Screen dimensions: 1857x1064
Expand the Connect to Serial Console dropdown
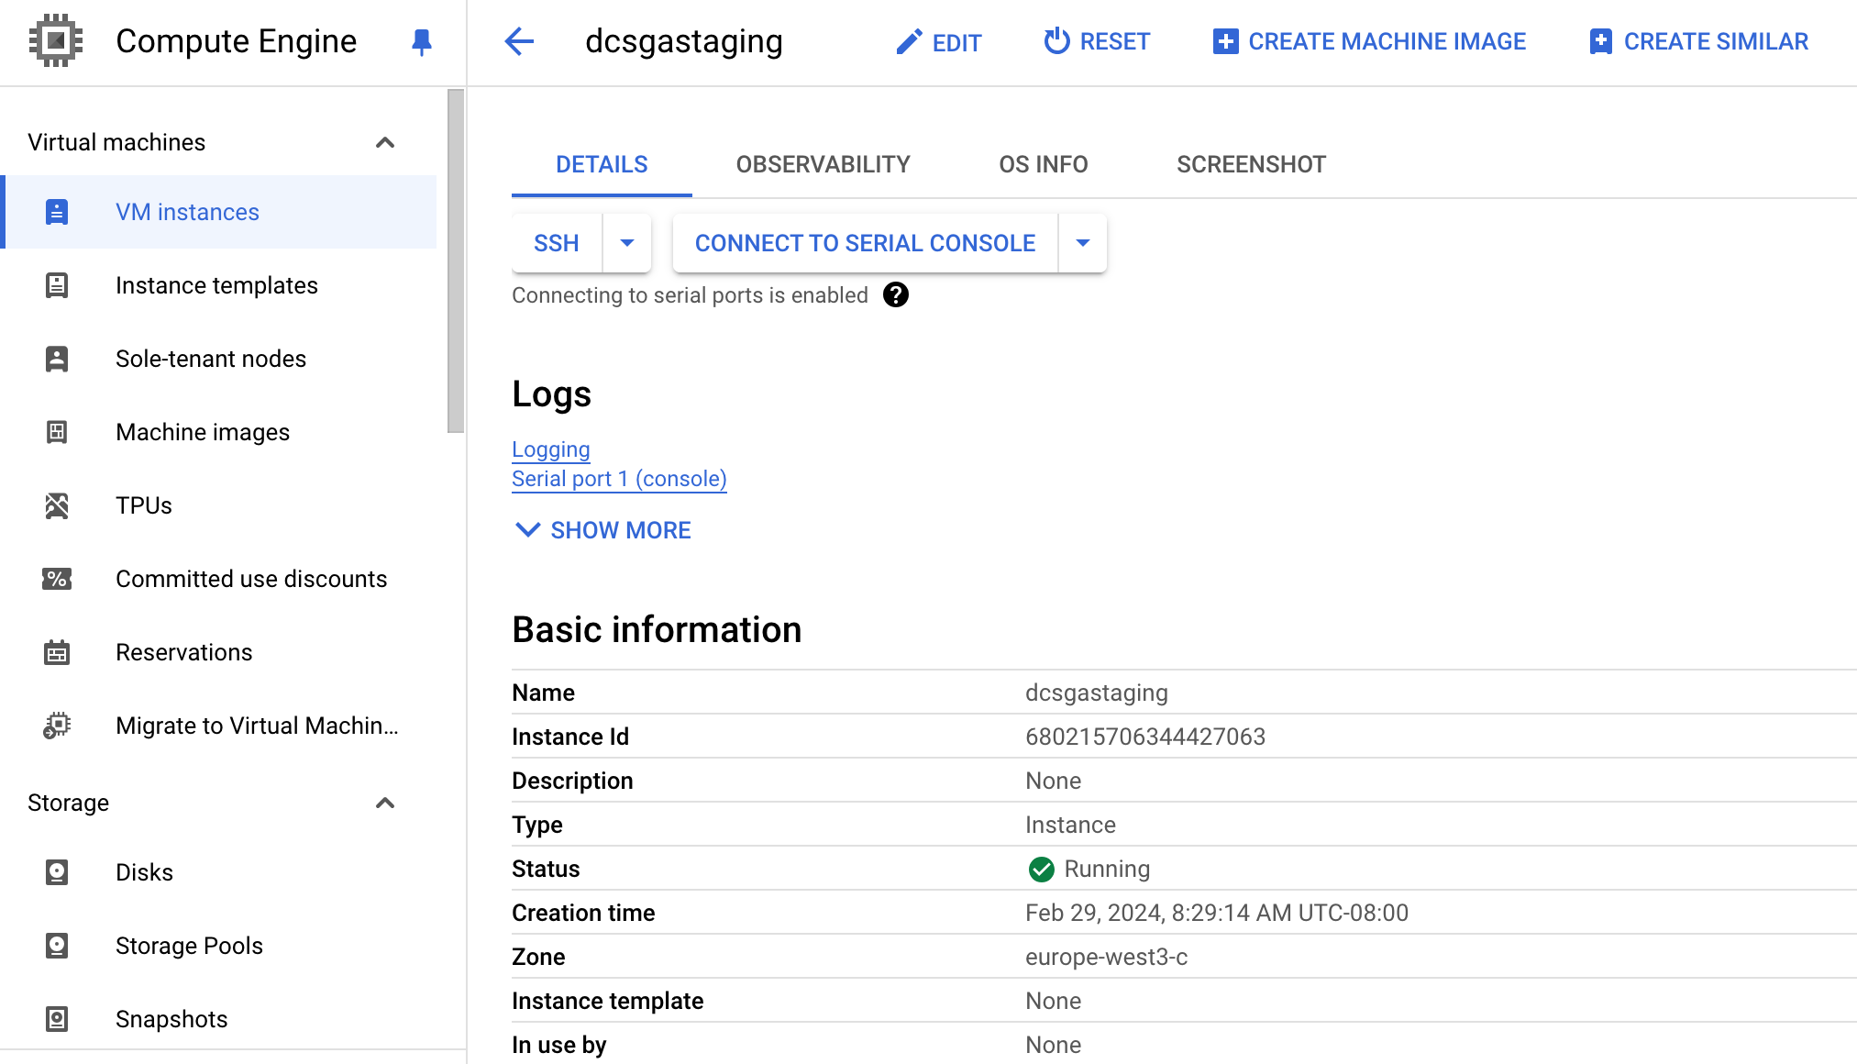[1083, 242]
